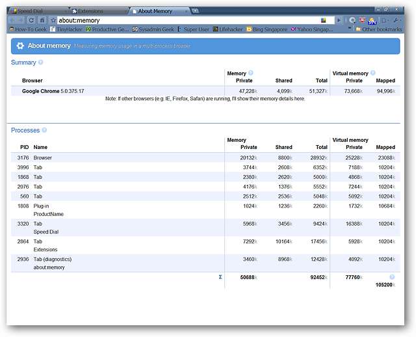Open the page menu dropdown
This screenshot has width=416, height=337.
pos(385,20)
